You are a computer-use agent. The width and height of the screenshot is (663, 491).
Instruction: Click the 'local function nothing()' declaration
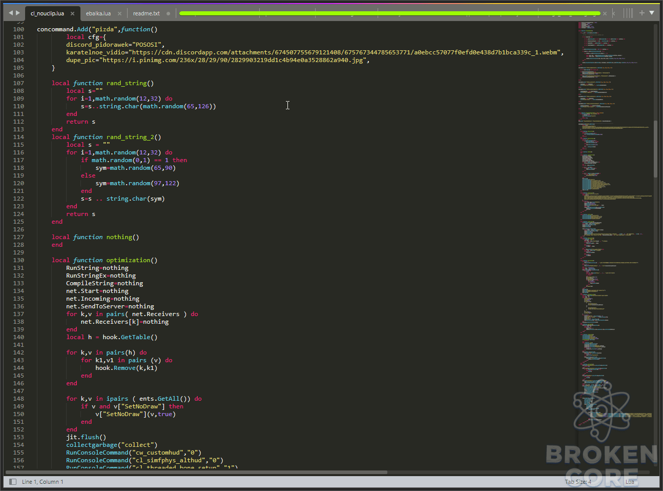[x=95, y=237]
